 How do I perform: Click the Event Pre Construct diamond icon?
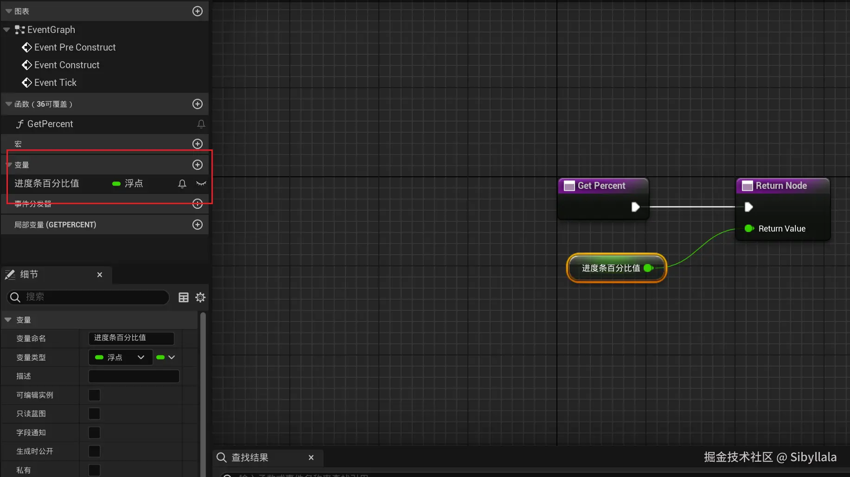(27, 47)
